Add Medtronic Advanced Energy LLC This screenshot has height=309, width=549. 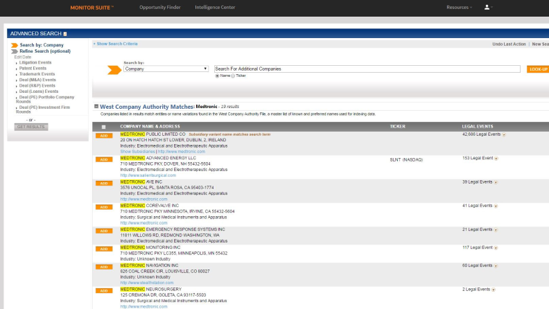point(104,159)
